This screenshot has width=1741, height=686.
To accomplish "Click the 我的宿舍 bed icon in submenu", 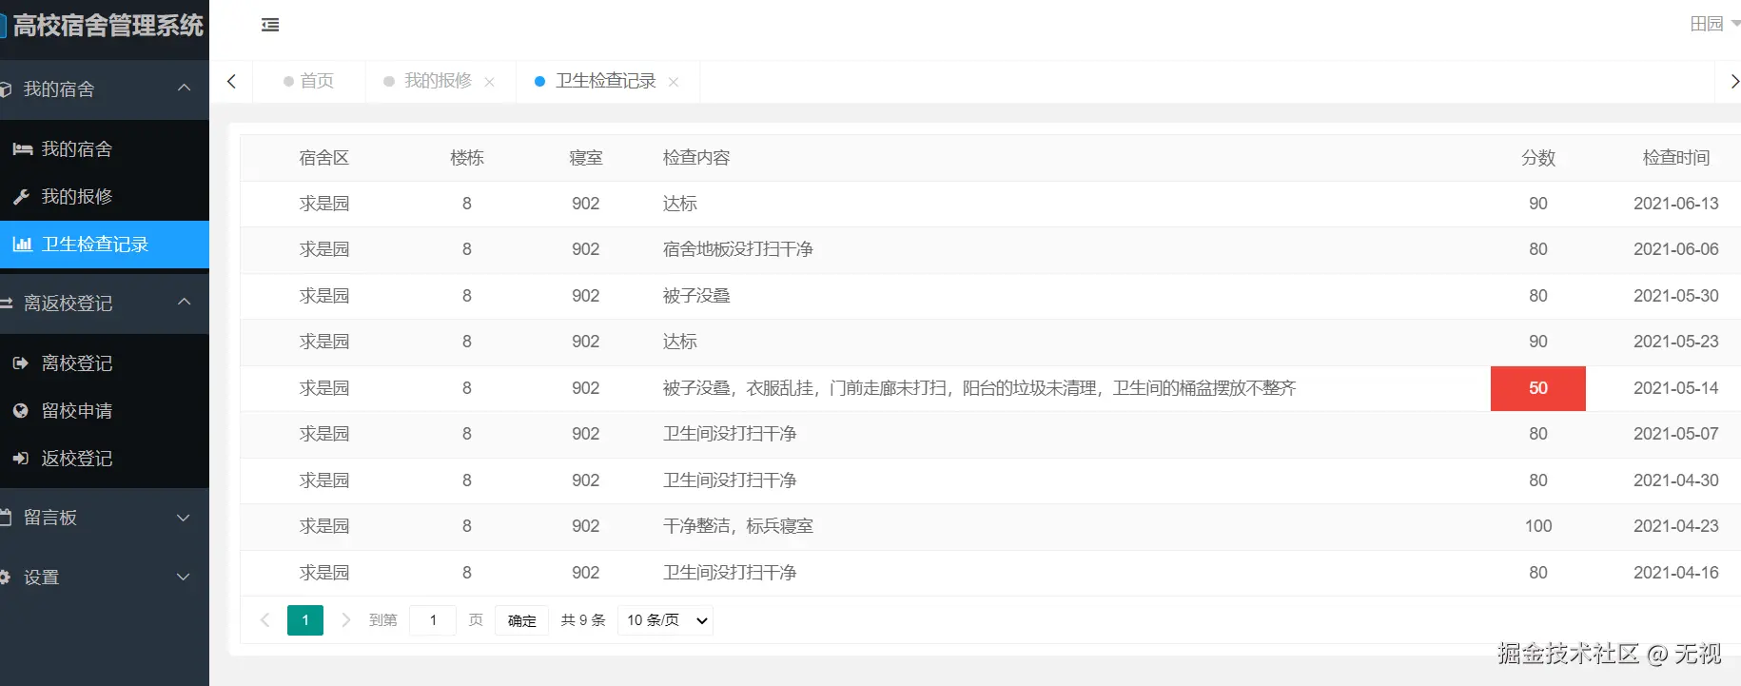I will point(22,149).
